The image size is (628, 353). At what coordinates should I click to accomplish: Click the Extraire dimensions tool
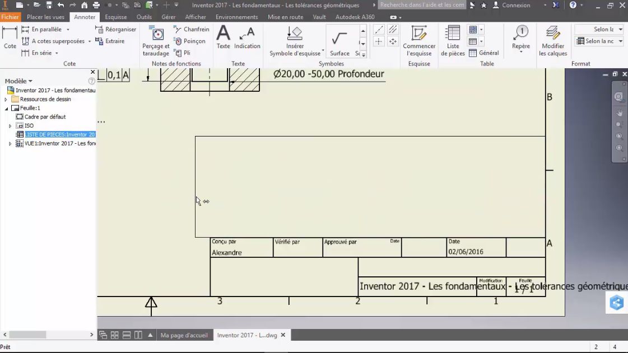[x=109, y=41]
